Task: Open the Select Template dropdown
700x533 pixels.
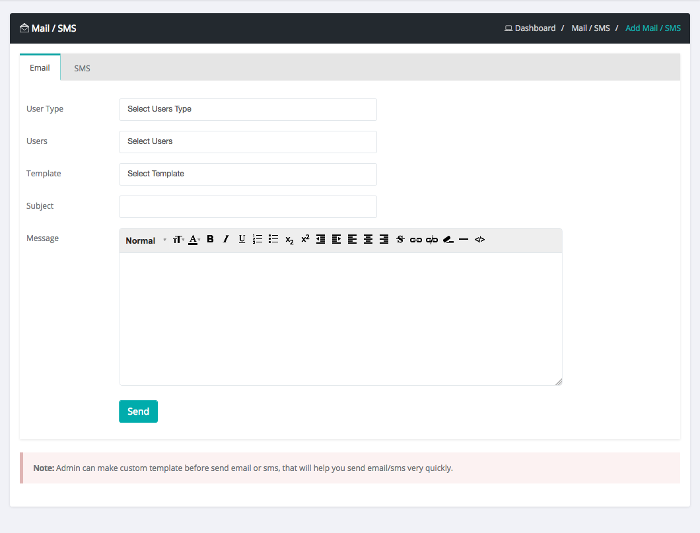Action: pos(248,174)
